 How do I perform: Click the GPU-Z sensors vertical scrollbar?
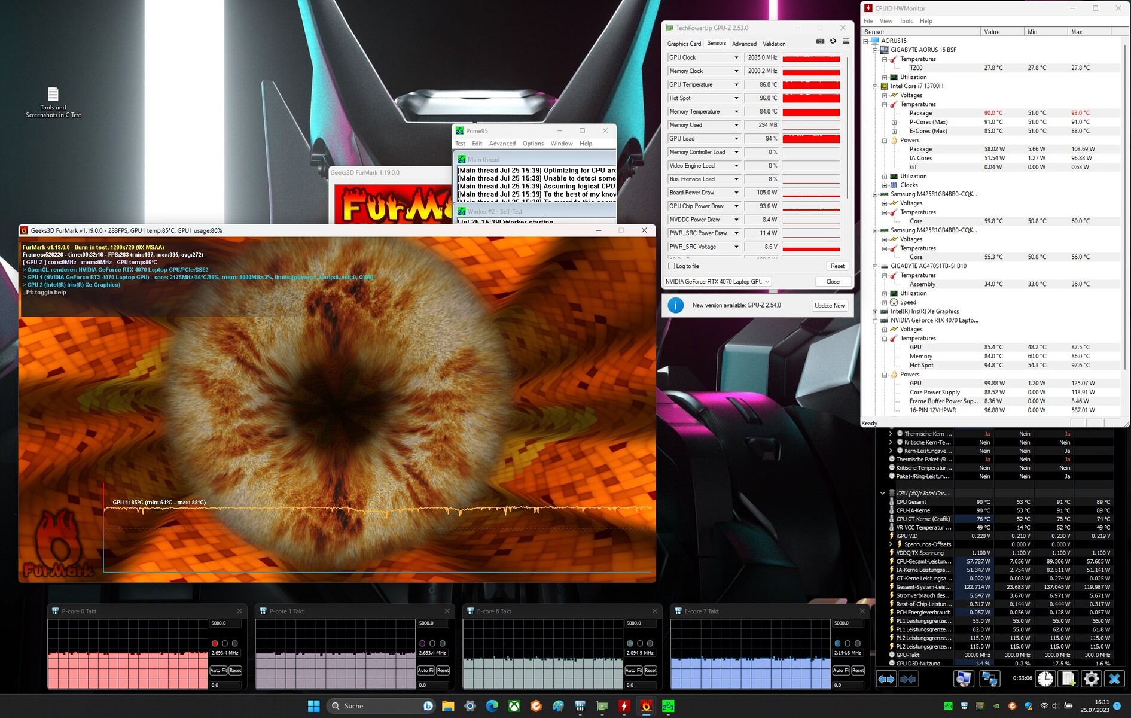(x=847, y=127)
